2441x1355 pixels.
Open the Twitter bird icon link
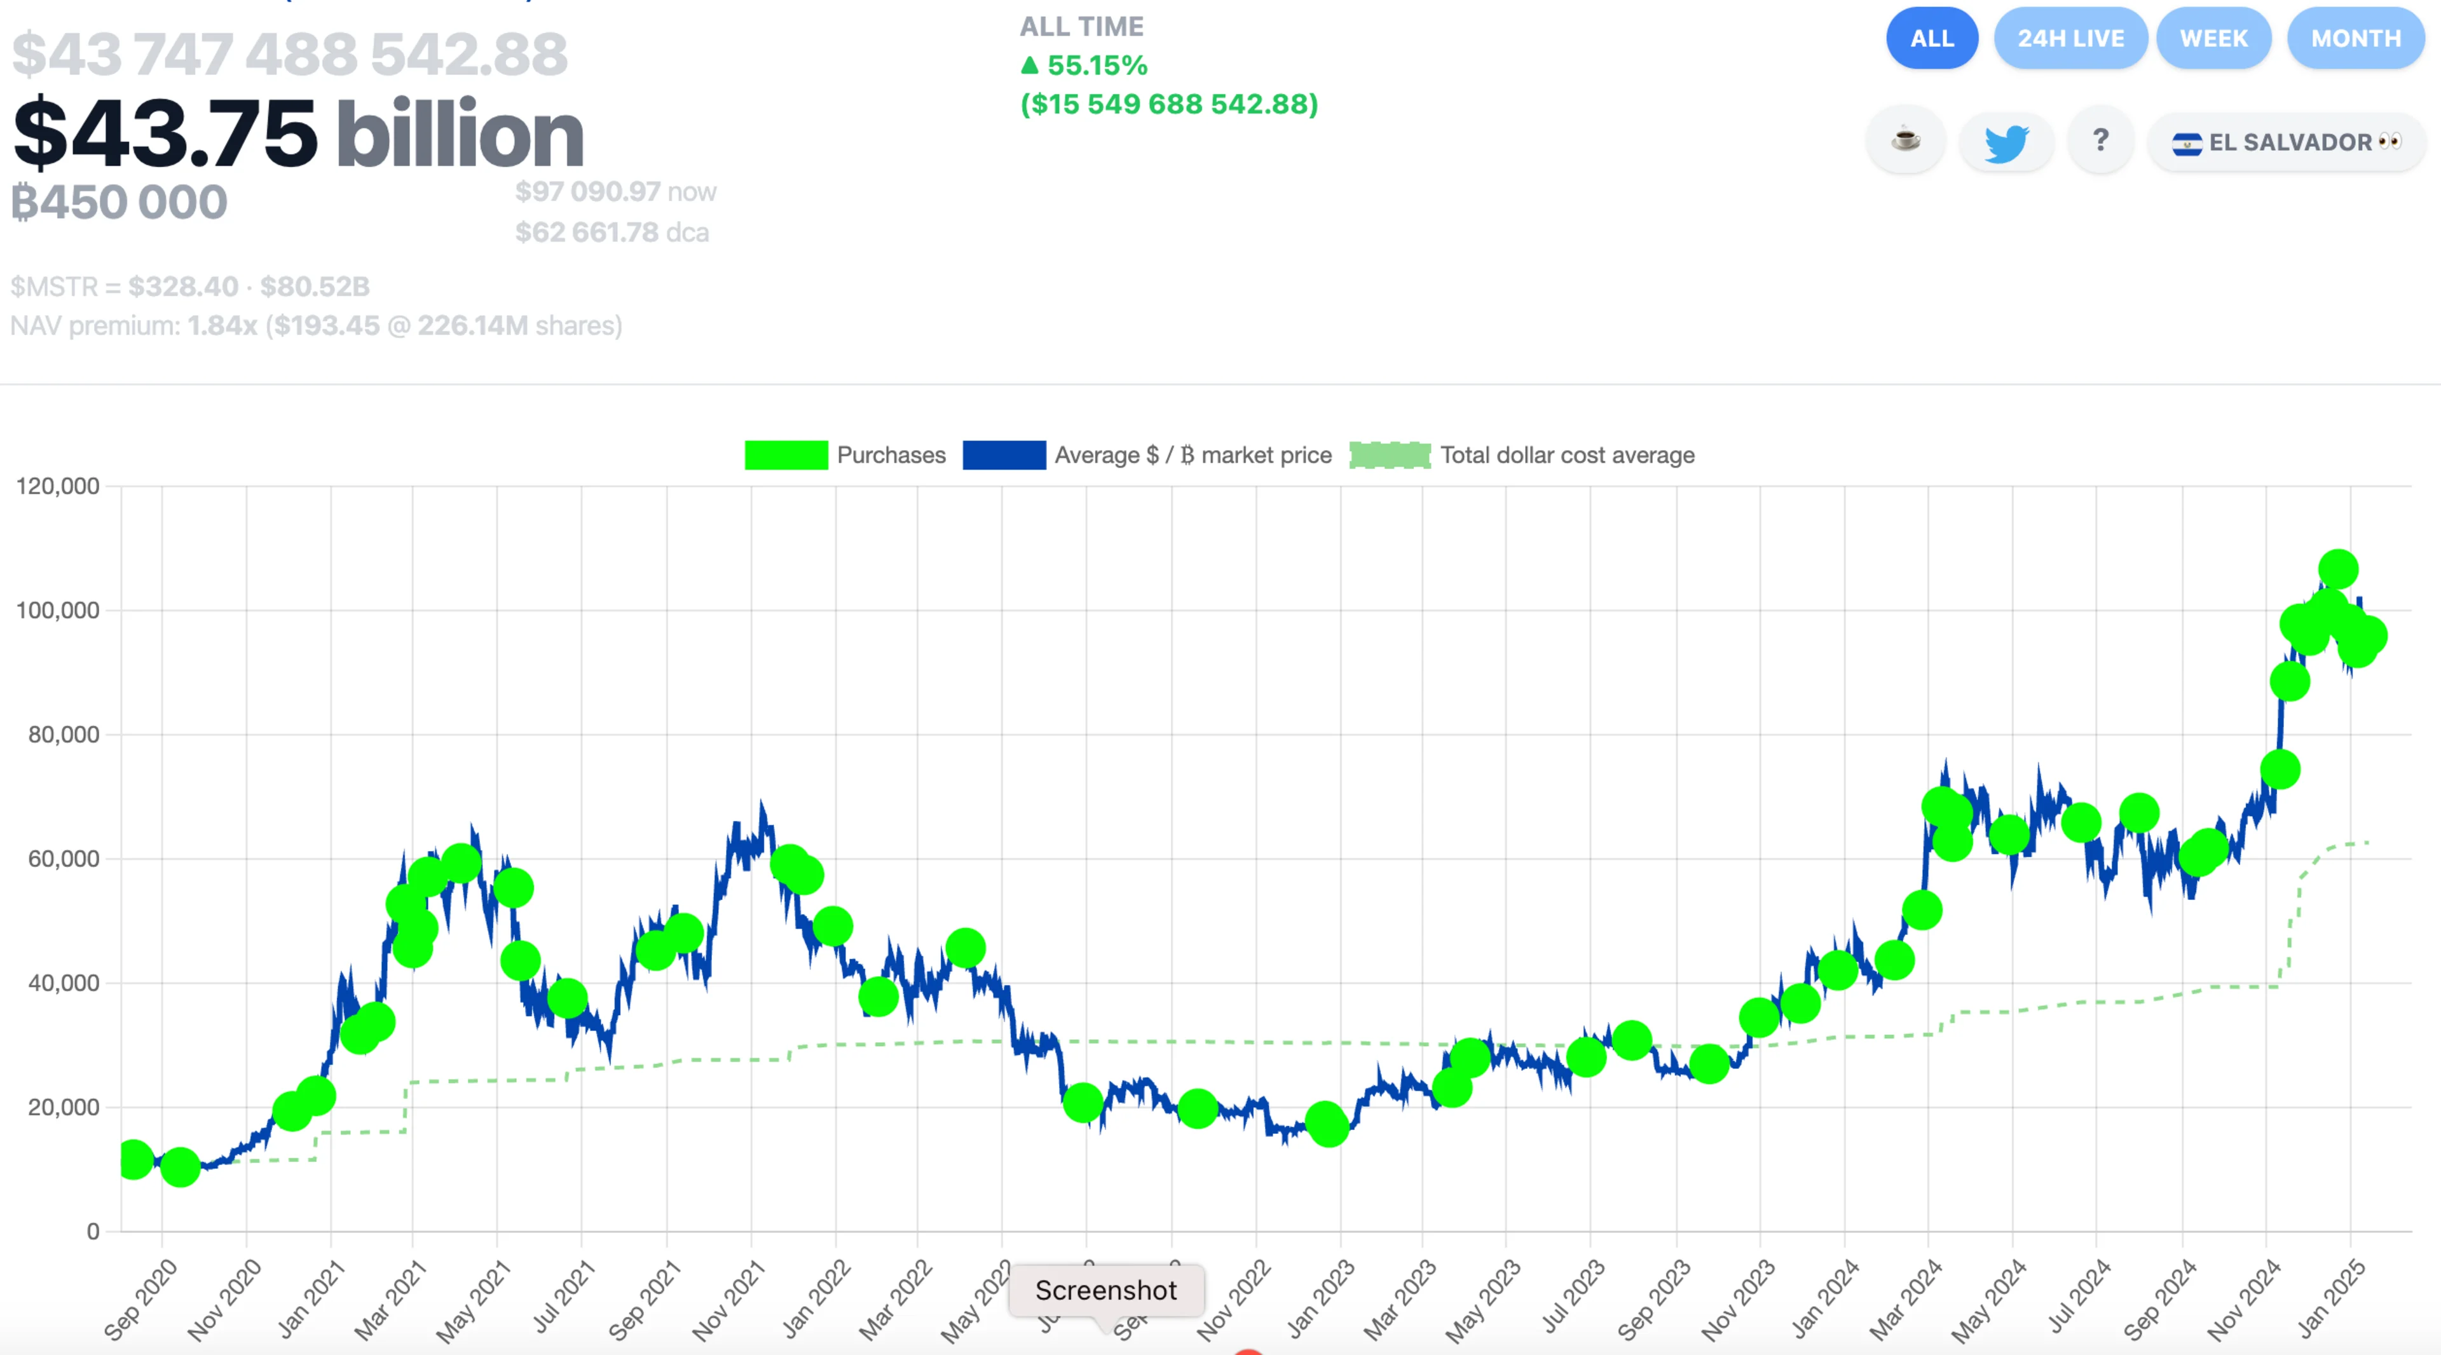(2006, 143)
